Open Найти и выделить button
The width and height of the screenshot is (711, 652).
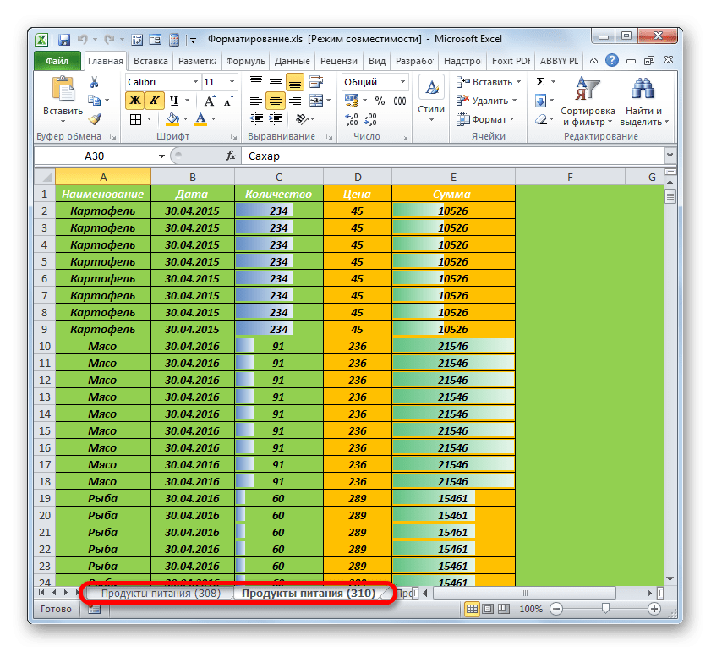pyautogui.click(x=644, y=101)
